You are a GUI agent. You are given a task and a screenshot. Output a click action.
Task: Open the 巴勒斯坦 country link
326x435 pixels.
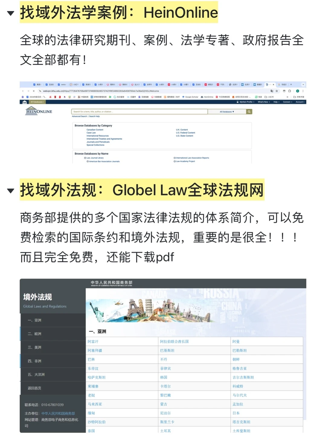pos(240,351)
